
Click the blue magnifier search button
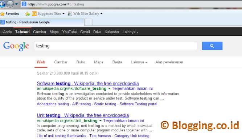(x=212, y=46)
